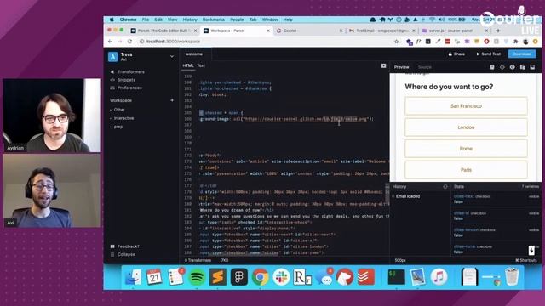Open Terminal from the dock
The width and height of the screenshot is (545, 306).
[396, 277]
